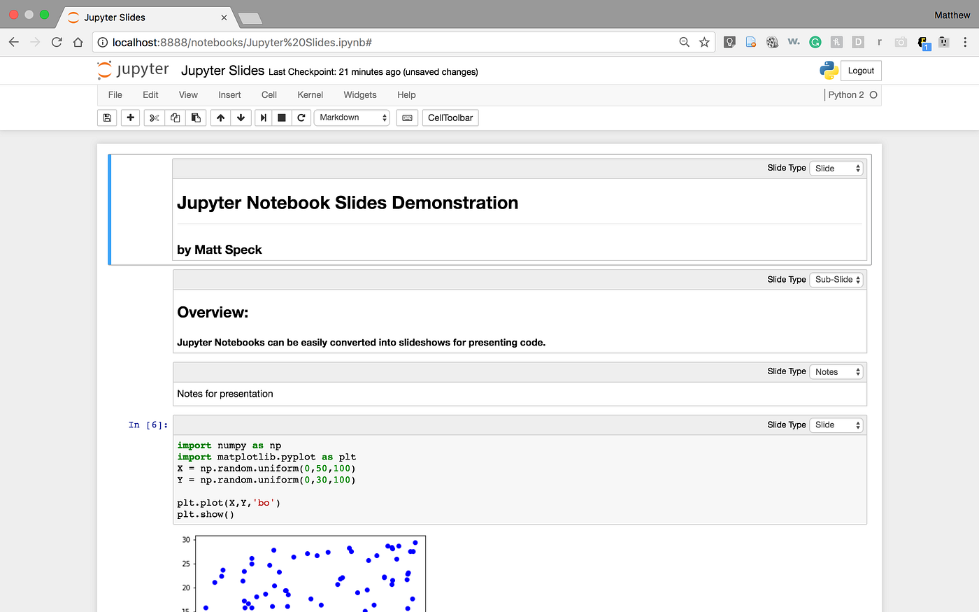Open the keyboard command palette

[x=407, y=118]
